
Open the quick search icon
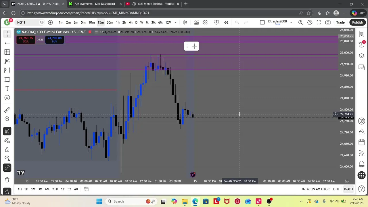coord(300,22)
